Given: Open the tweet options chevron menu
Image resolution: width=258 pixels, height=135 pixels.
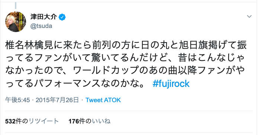Looking at the screenshot, I should (249, 16).
